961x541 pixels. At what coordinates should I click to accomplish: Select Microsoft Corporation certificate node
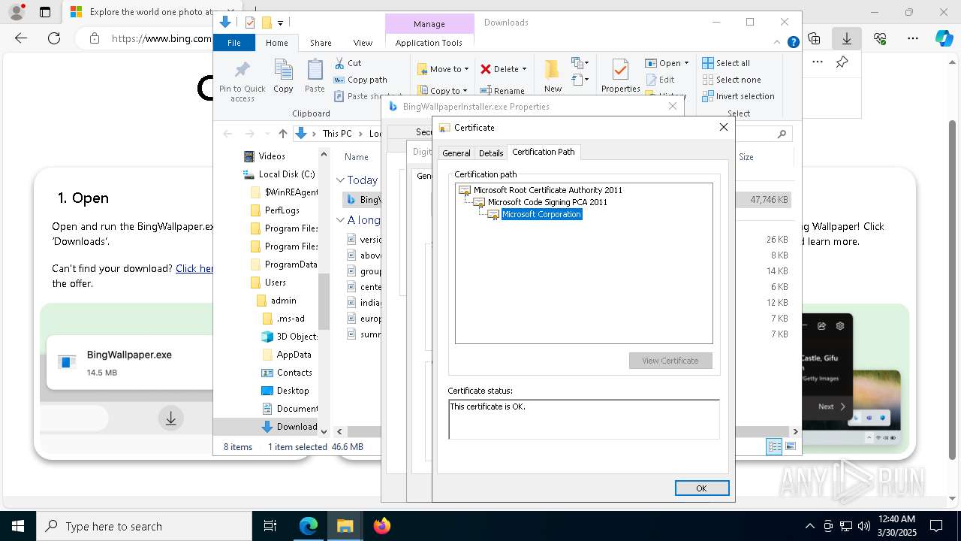click(541, 214)
